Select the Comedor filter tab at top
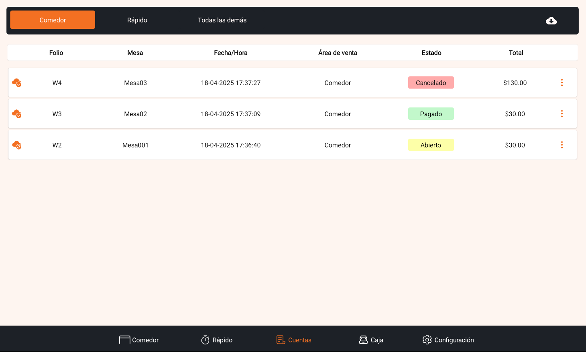 point(53,20)
